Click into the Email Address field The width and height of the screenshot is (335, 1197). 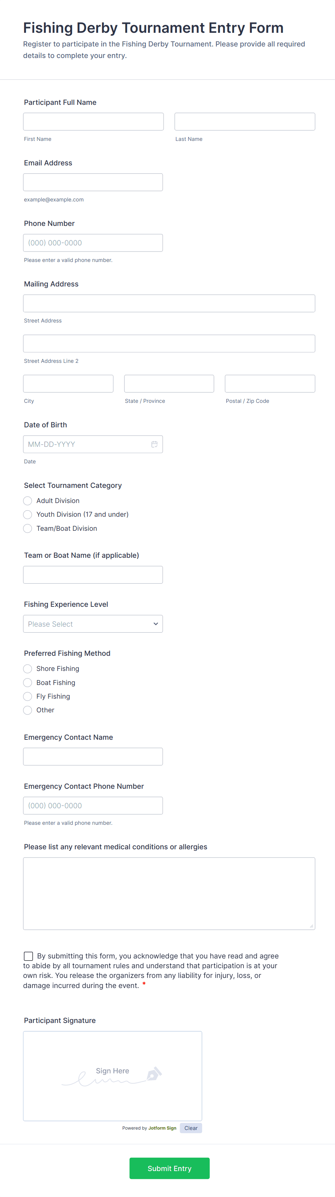[x=93, y=182]
